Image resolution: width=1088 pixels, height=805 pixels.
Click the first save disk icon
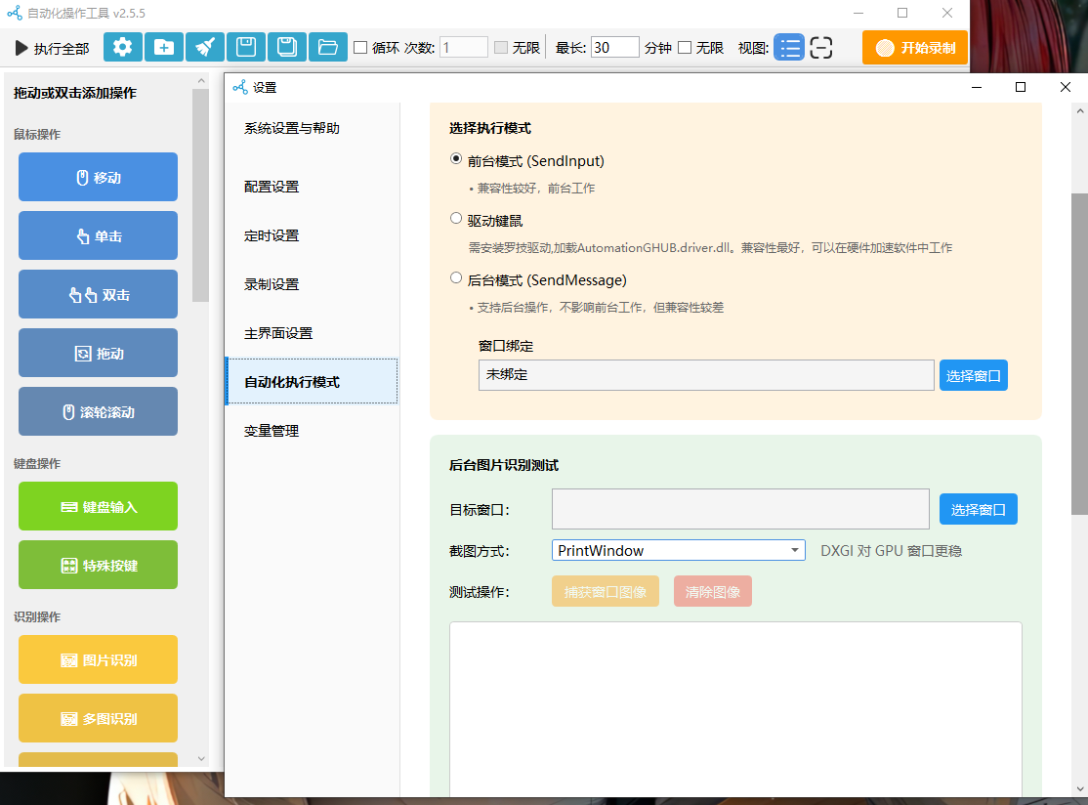point(246,47)
